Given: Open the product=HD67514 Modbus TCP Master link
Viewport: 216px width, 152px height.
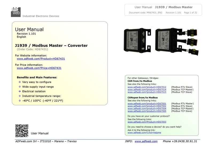Looking at the screenshot, I should click(x=147, y=90).
